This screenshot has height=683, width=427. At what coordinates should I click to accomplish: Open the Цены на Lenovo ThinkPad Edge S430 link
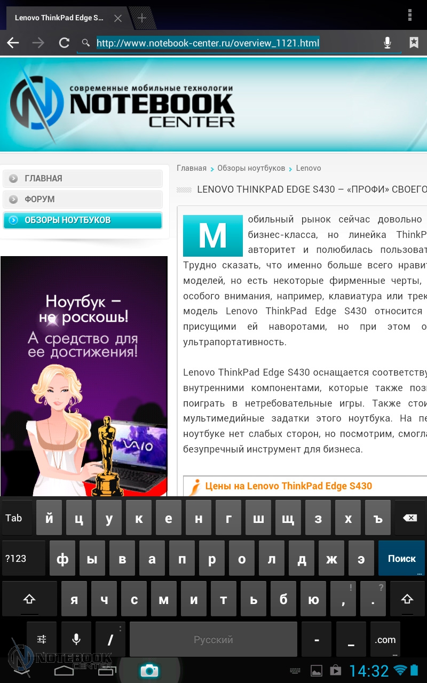click(288, 486)
